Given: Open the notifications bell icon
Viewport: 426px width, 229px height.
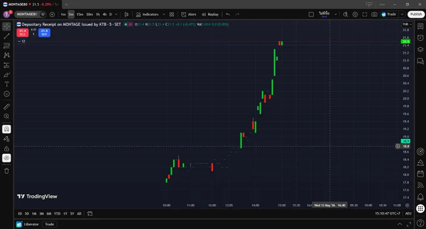Looking at the screenshot, I should 420,197.
